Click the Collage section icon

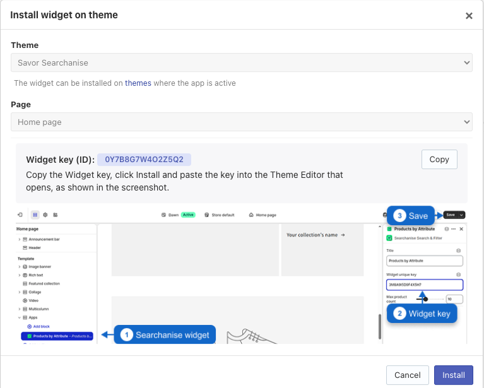25,292
